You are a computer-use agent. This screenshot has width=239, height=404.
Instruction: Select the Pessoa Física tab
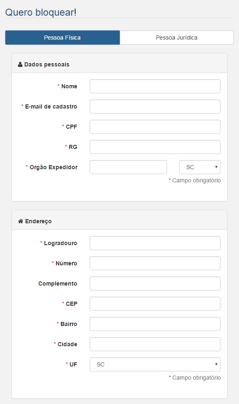point(63,38)
